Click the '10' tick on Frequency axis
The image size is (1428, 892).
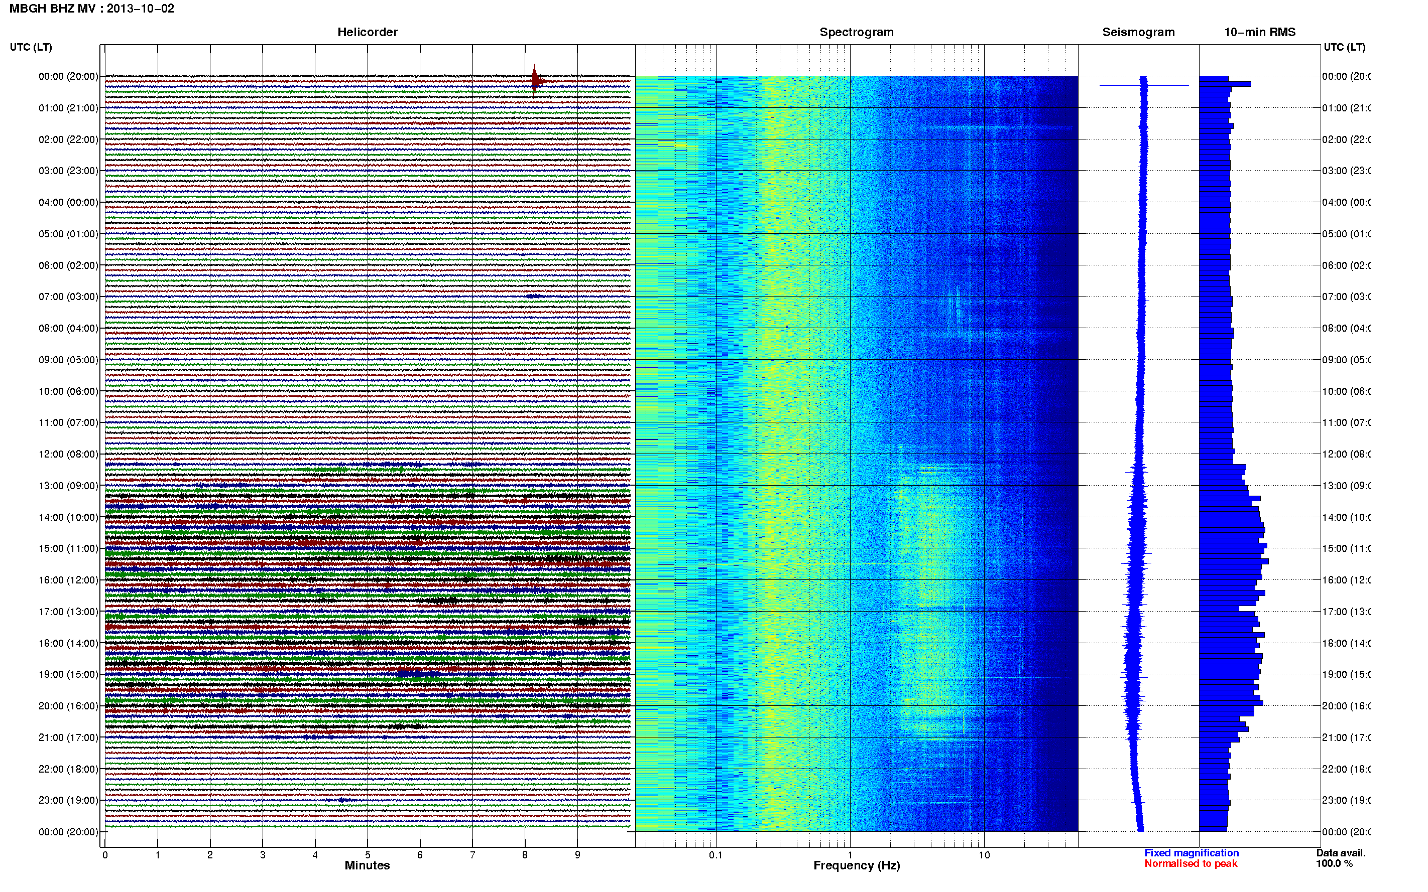tap(984, 855)
